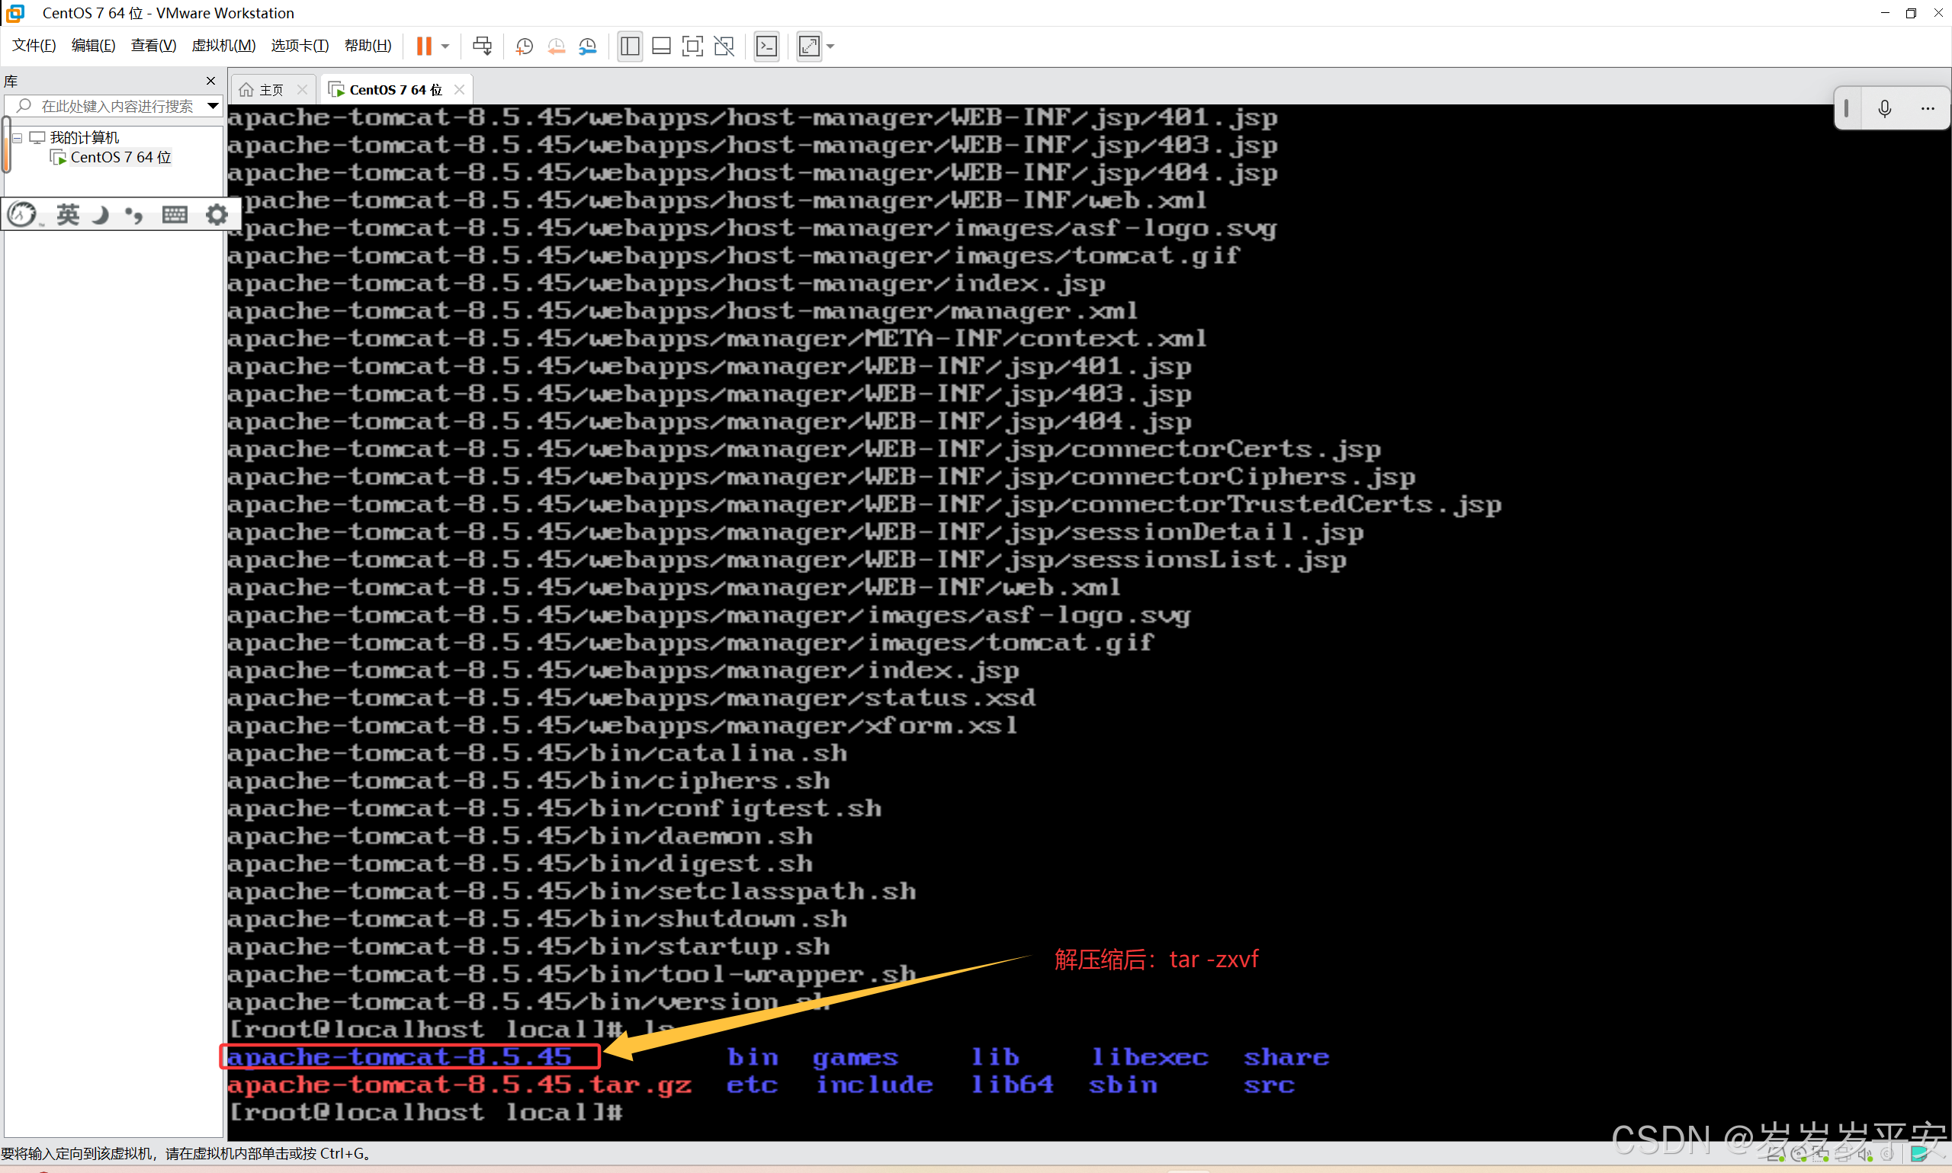Close the 主页 tab
The image size is (1952, 1173).
302,89
